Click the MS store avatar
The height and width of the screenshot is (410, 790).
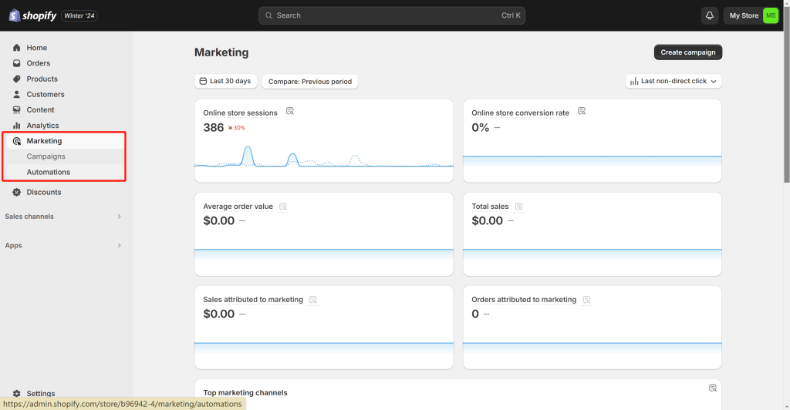click(771, 15)
